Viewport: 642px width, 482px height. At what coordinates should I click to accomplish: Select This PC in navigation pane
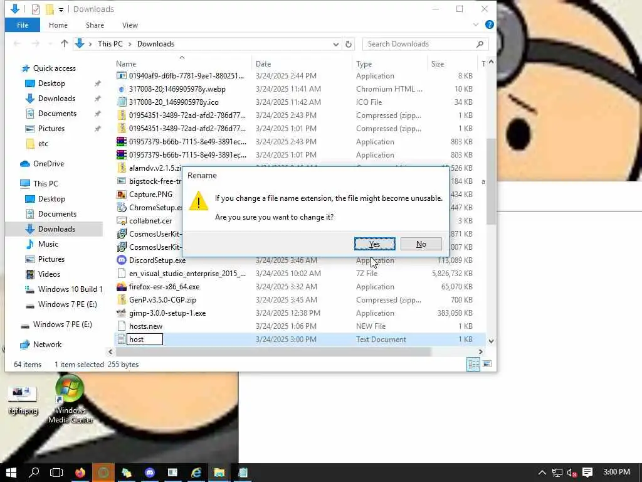[45, 184]
